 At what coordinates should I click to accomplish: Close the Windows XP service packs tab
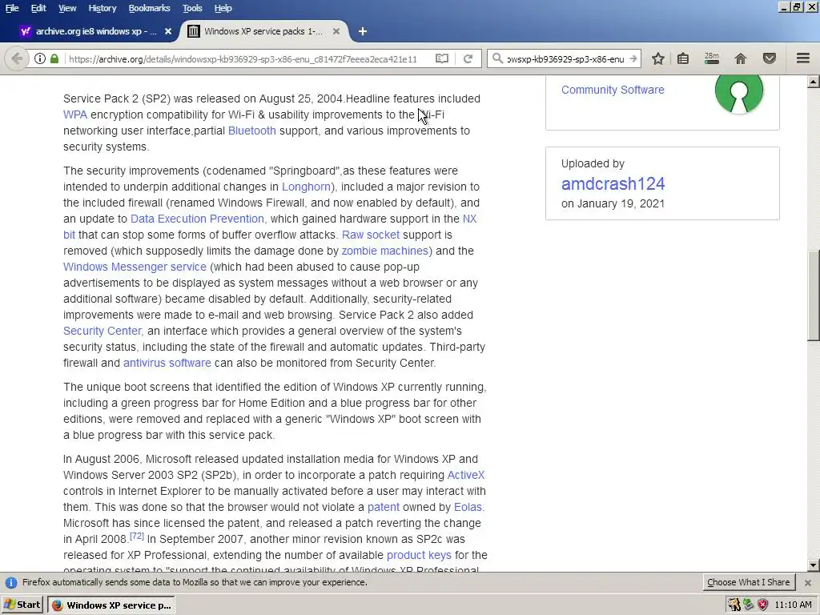pyautogui.click(x=336, y=31)
